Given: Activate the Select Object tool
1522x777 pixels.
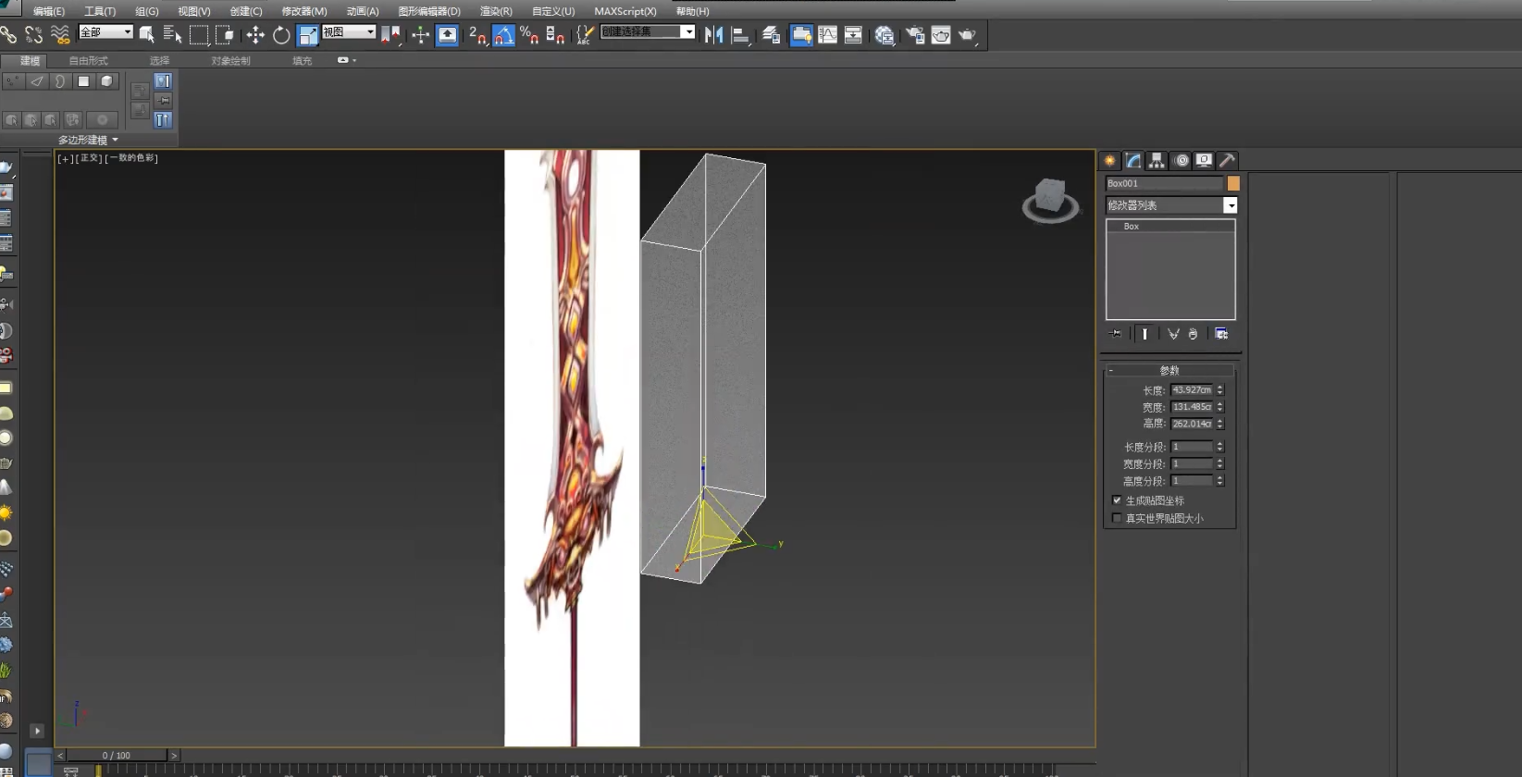Looking at the screenshot, I should pos(146,35).
